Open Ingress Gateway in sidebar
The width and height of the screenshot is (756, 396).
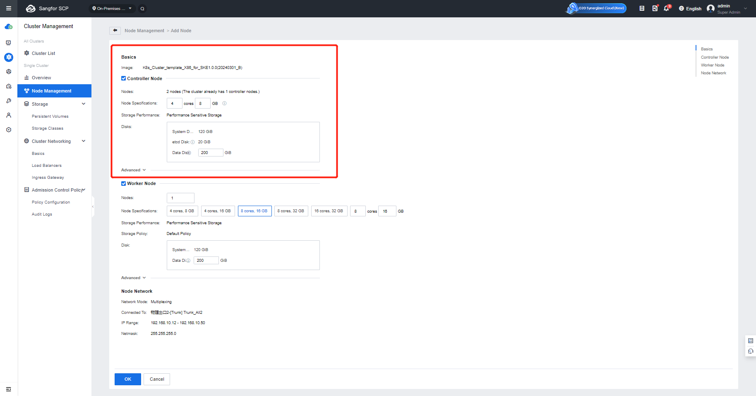48,178
